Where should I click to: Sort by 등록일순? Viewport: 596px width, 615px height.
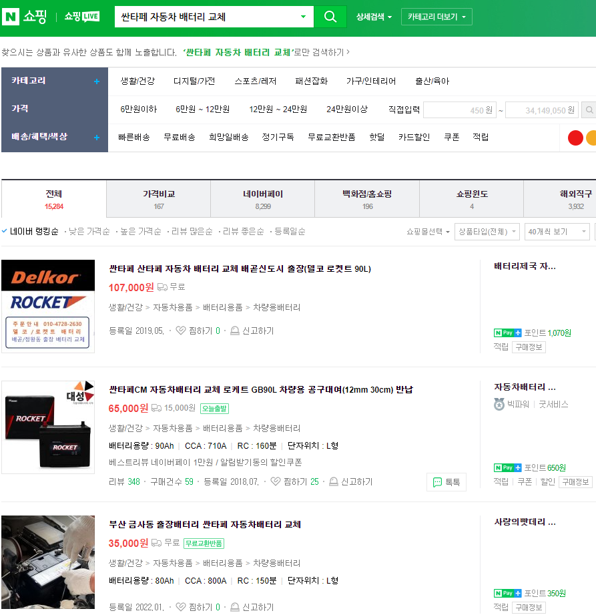tap(290, 232)
